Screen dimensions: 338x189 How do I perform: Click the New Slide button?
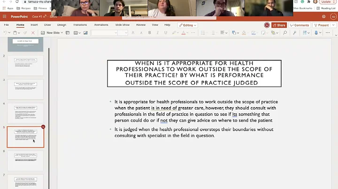[x=51, y=33]
